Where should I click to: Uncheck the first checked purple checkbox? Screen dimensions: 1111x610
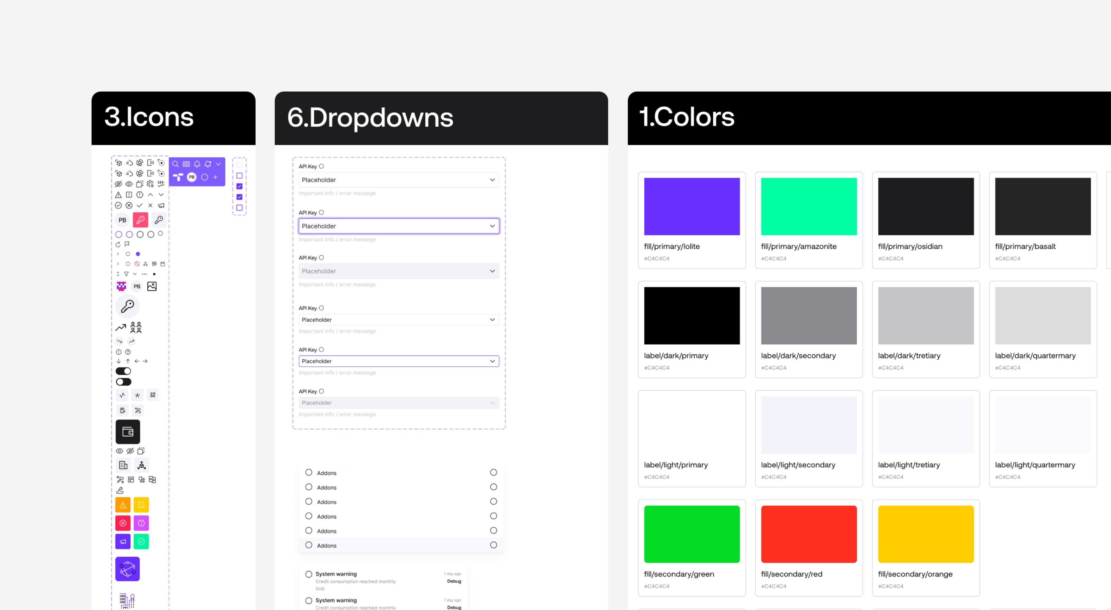pos(239,186)
